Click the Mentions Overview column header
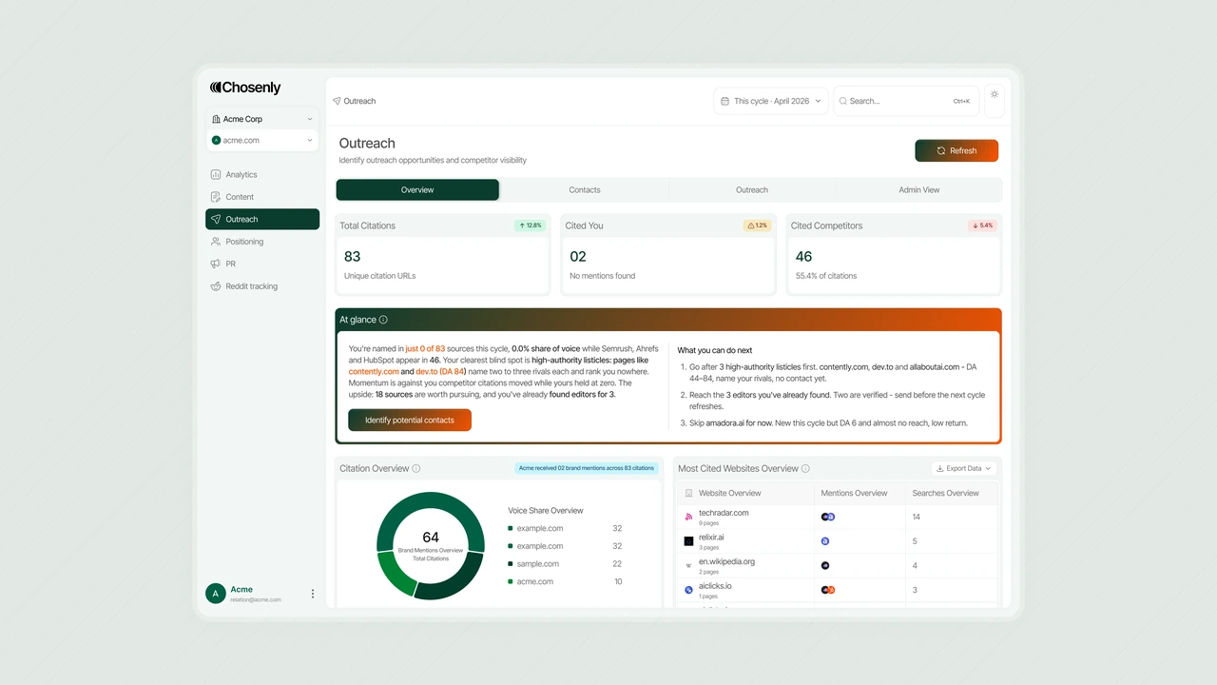 click(854, 493)
